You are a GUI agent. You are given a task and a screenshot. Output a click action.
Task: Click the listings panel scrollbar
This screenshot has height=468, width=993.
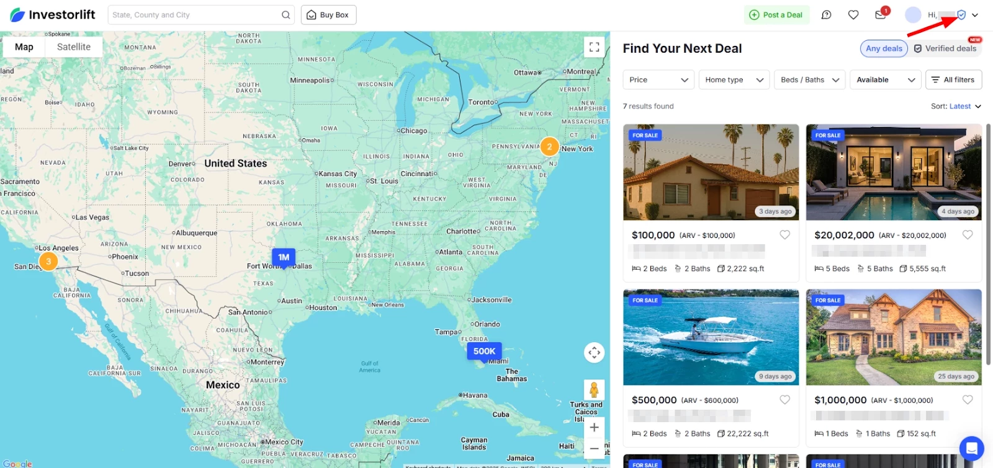(988, 245)
